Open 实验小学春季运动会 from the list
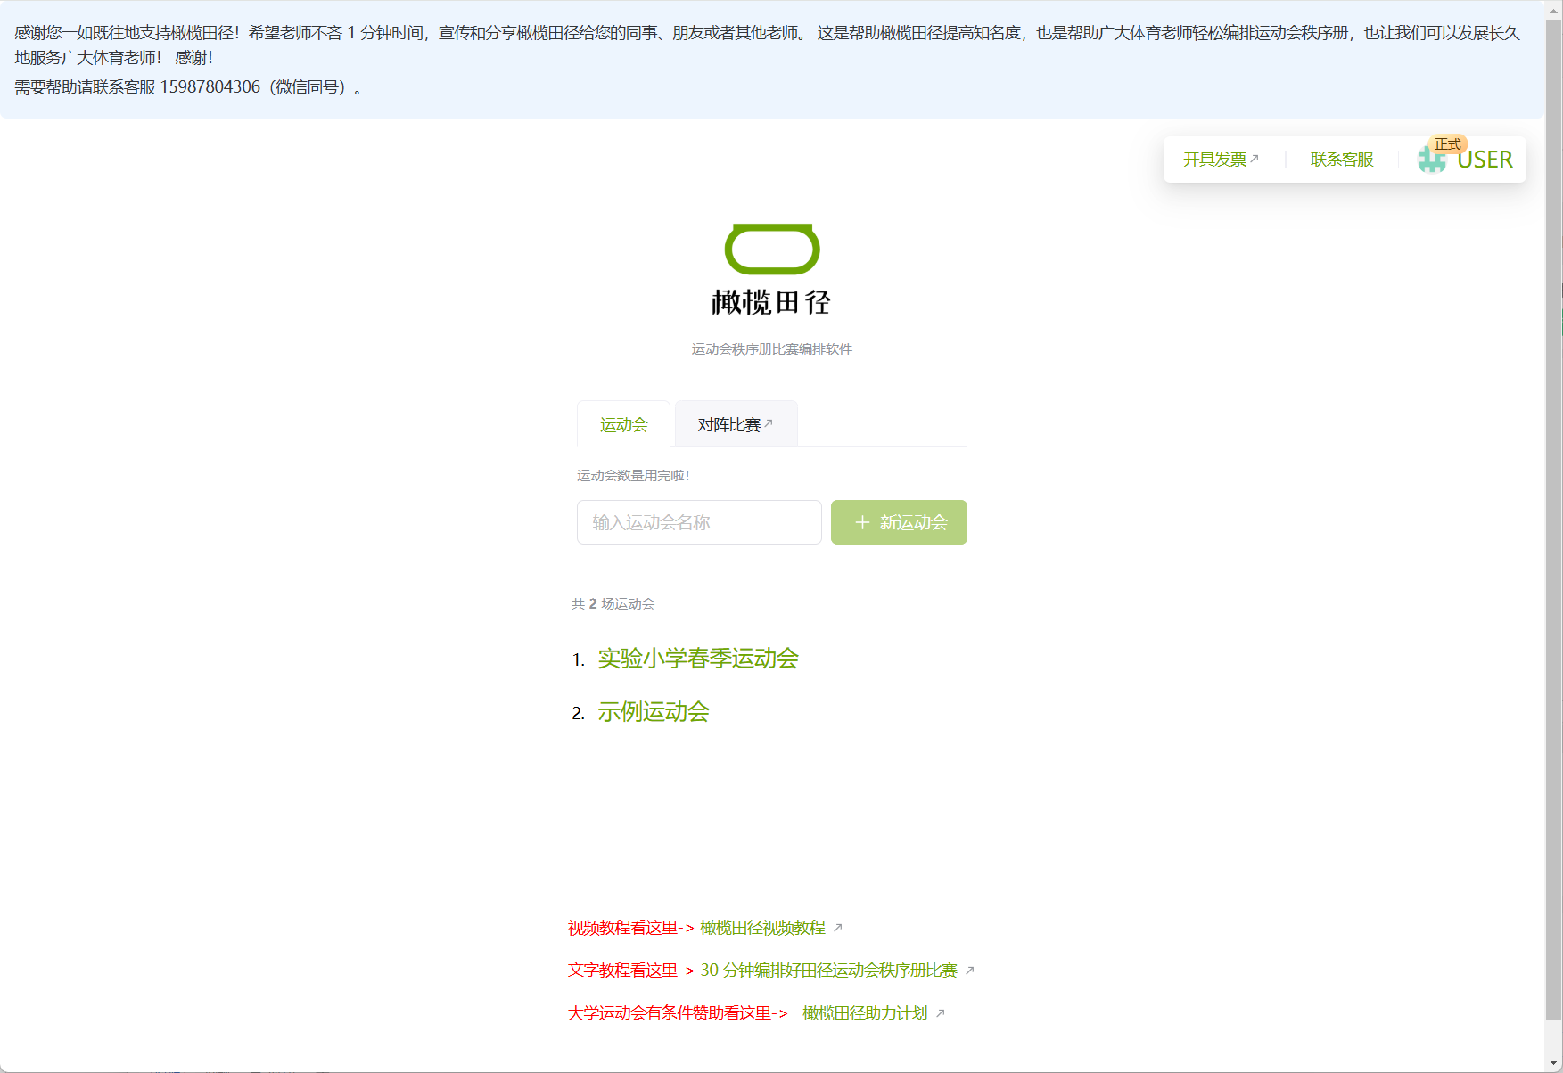This screenshot has width=1563, height=1073. 697,659
